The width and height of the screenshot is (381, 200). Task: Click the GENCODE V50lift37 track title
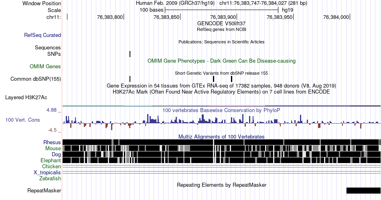click(x=221, y=24)
